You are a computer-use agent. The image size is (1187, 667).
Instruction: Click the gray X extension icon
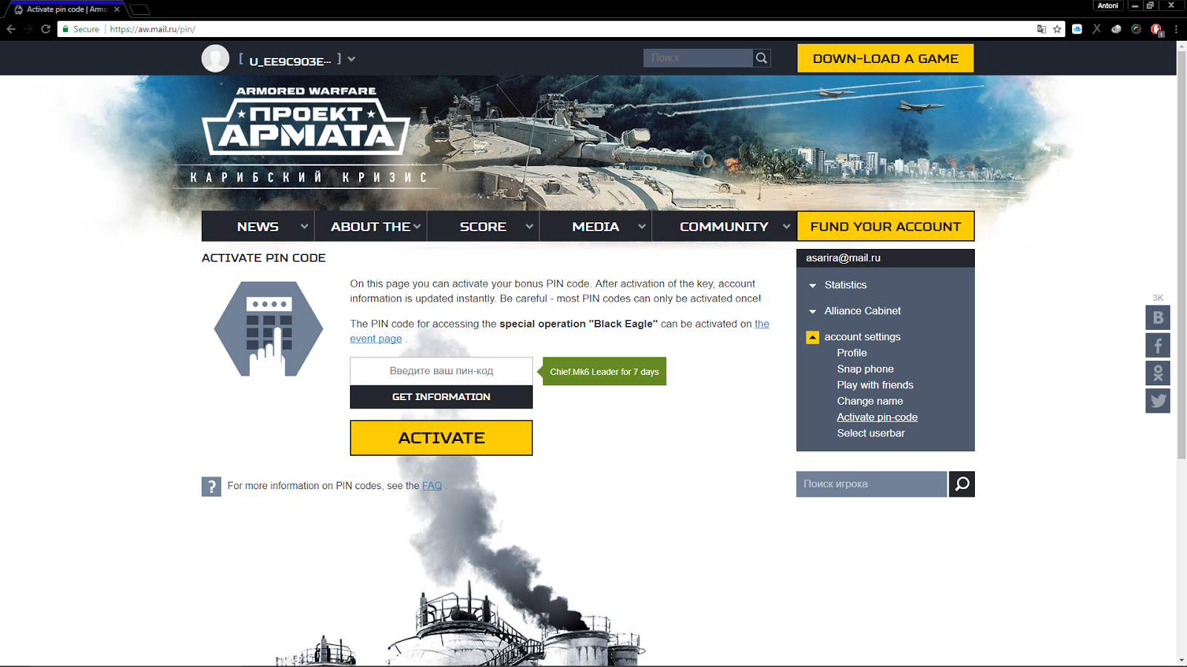(1096, 29)
